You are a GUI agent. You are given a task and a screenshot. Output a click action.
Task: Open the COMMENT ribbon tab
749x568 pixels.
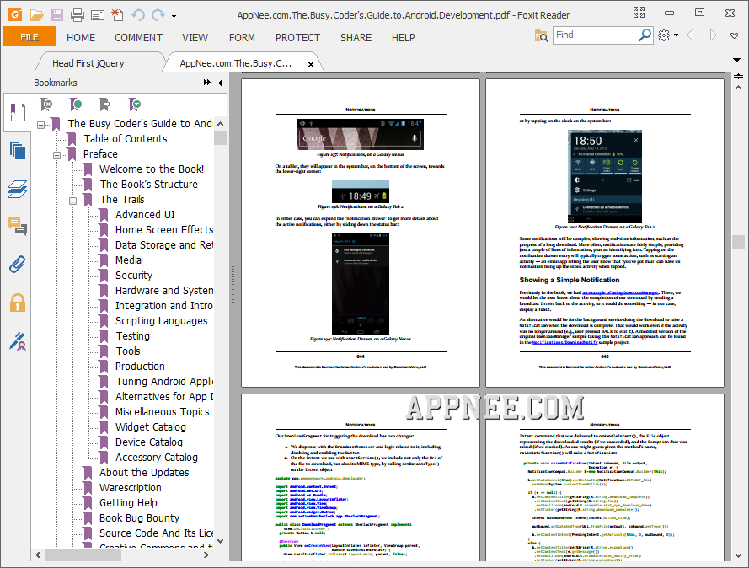click(138, 37)
